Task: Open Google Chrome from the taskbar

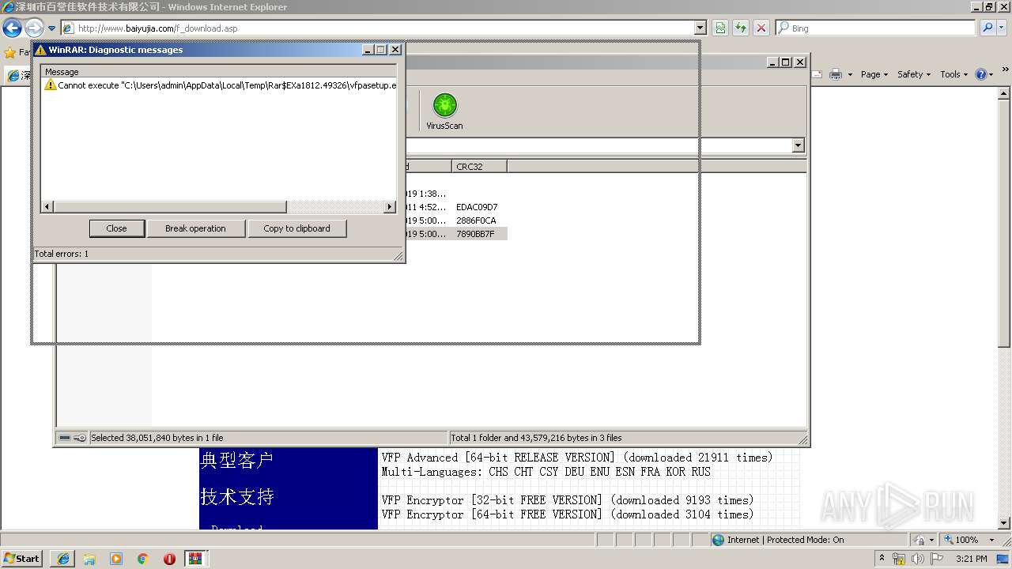Action: click(142, 559)
